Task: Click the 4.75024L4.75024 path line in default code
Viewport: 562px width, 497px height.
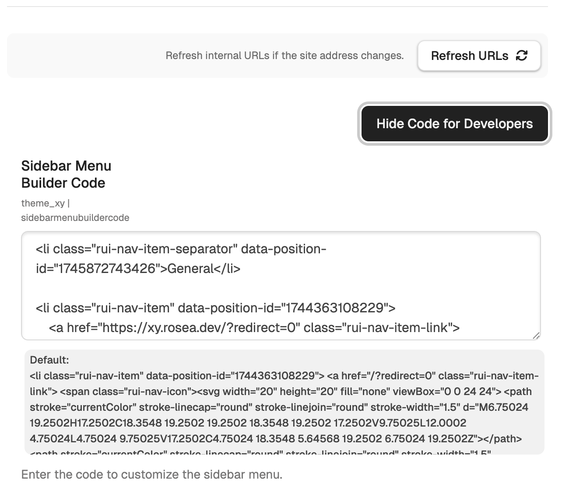Action: tap(276, 439)
